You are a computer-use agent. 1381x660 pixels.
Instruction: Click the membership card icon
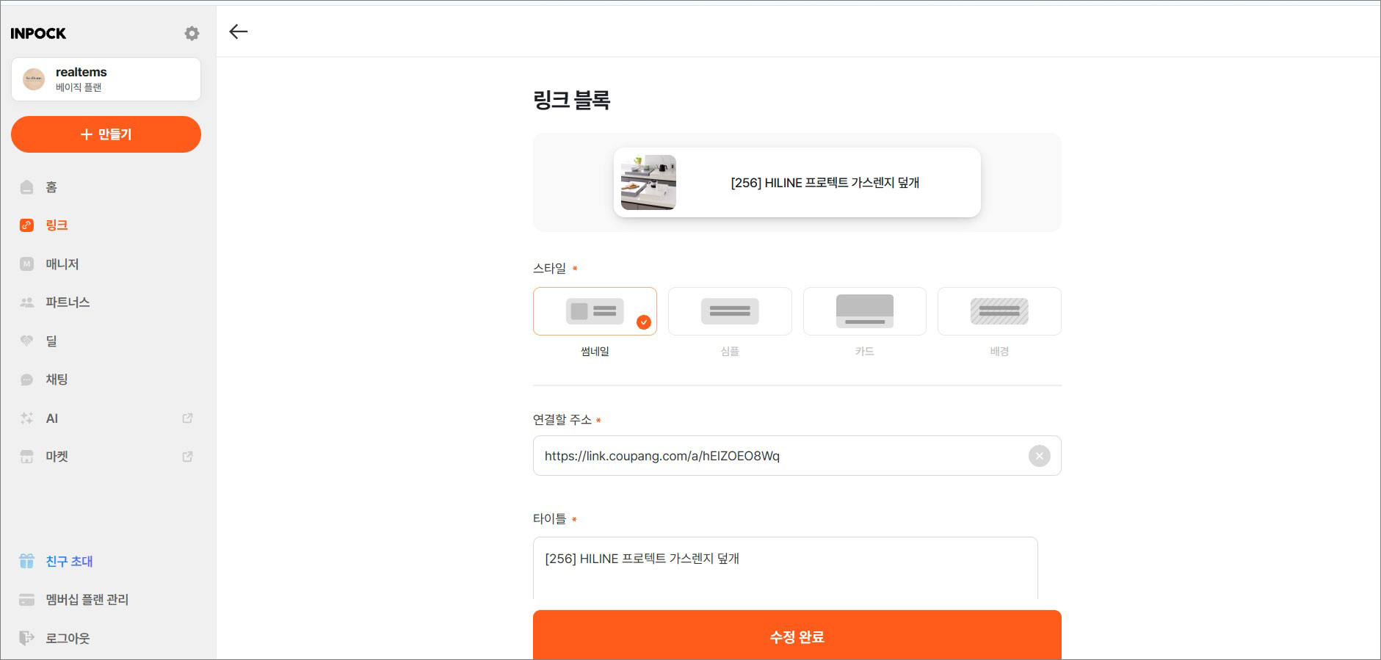point(27,600)
